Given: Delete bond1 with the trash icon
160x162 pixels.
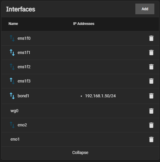Looking at the screenshot, I should (x=151, y=96).
